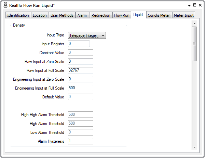Click the scrollbar up arrow
This screenshot has height=158, width=205.
coord(194,23)
